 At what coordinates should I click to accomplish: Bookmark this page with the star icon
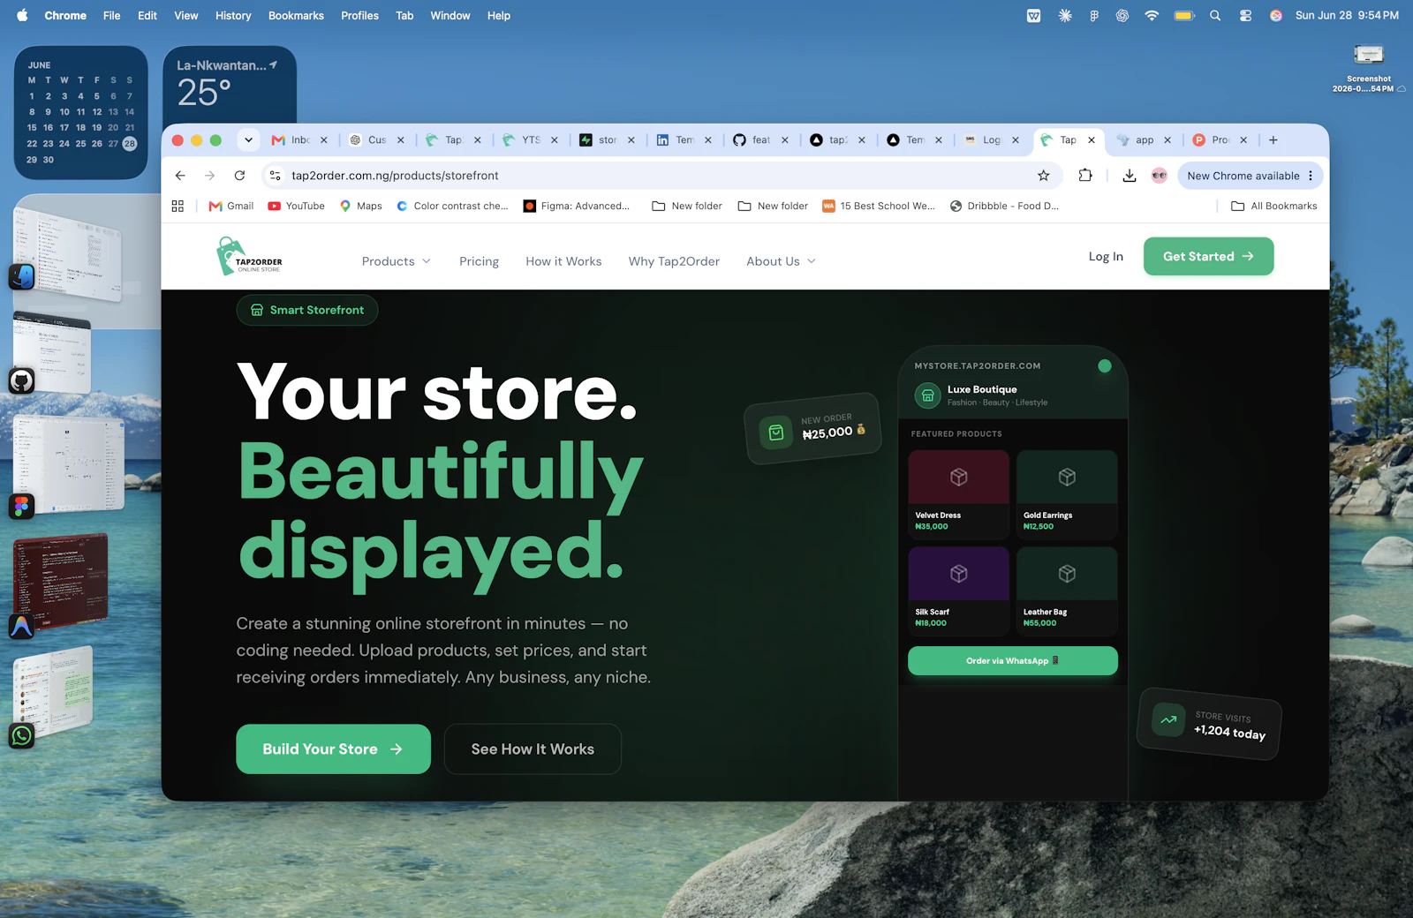point(1044,176)
